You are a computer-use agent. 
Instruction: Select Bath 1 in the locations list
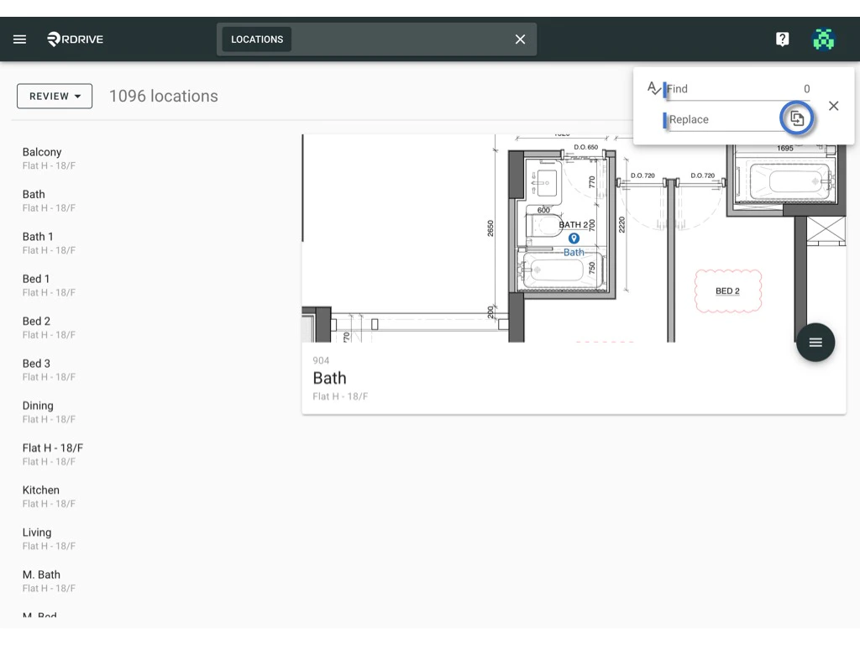[49, 243]
